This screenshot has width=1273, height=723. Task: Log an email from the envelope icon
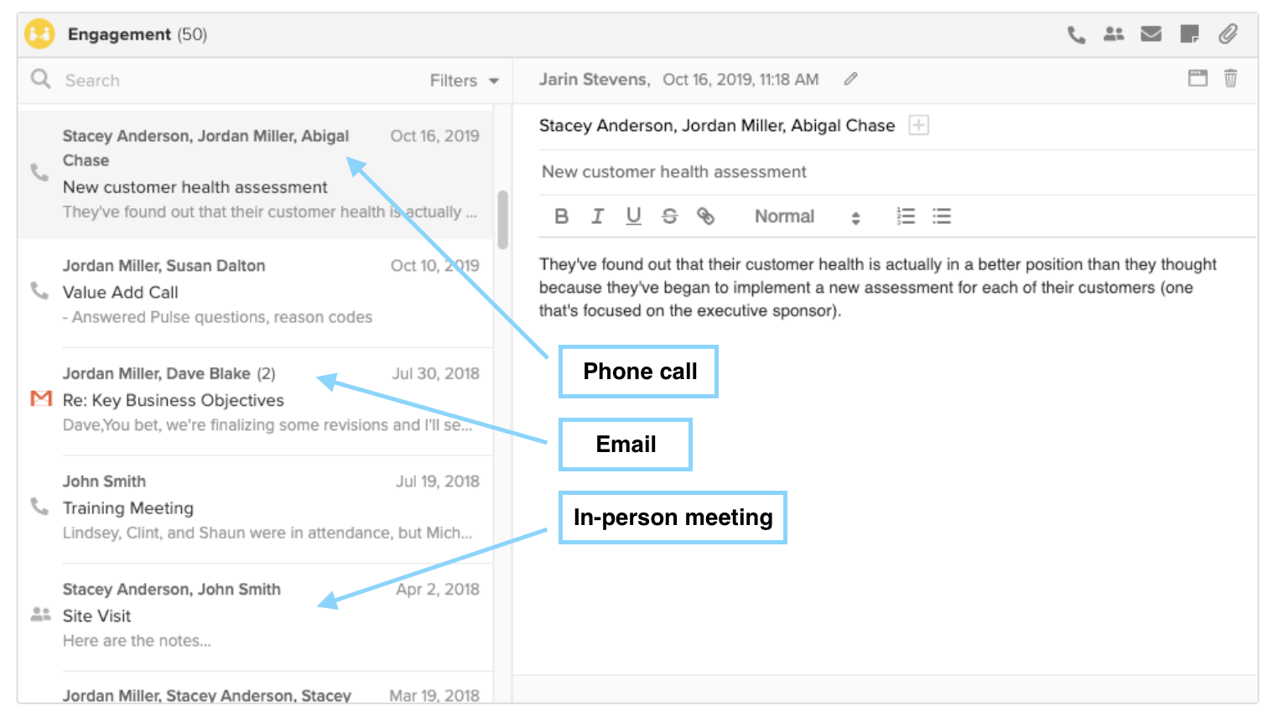(x=1151, y=34)
